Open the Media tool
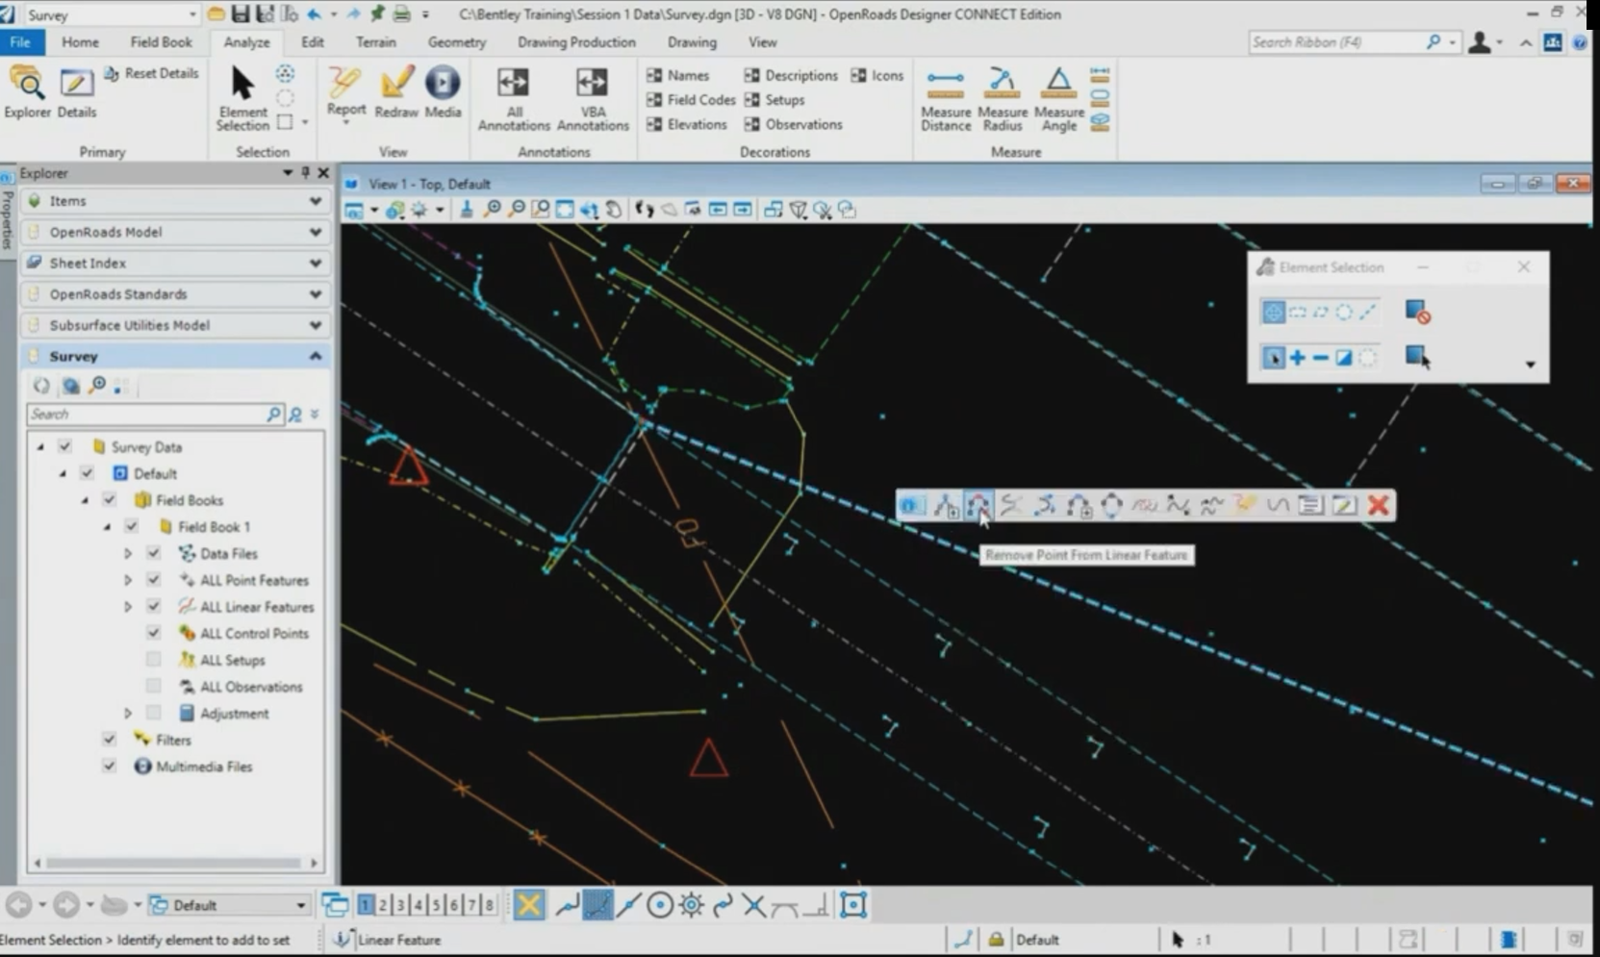The image size is (1600, 957). click(x=443, y=92)
